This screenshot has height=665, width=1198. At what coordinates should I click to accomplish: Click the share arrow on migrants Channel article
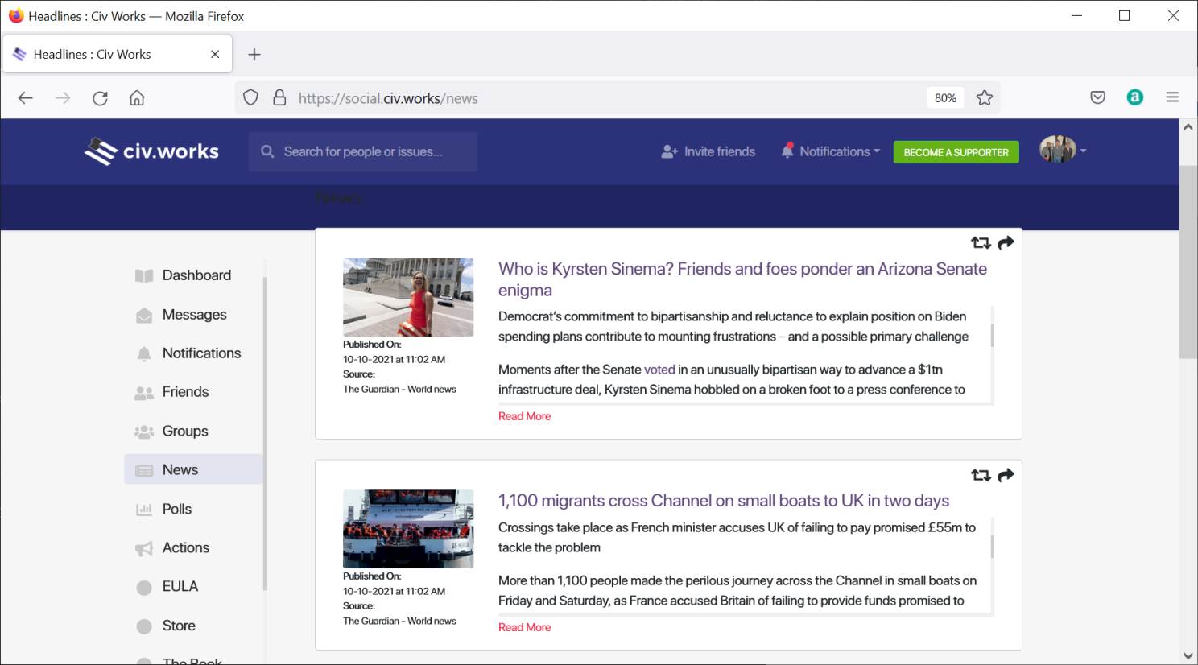(x=1006, y=476)
